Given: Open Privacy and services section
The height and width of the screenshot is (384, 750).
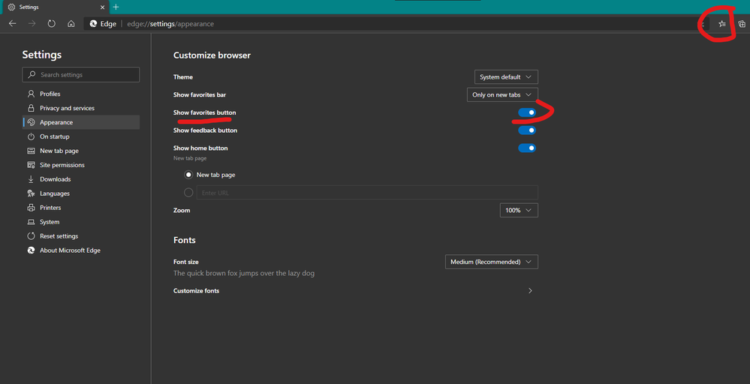Looking at the screenshot, I should coord(81,108).
